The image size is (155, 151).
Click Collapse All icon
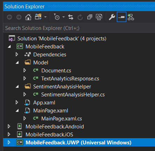[90, 17]
